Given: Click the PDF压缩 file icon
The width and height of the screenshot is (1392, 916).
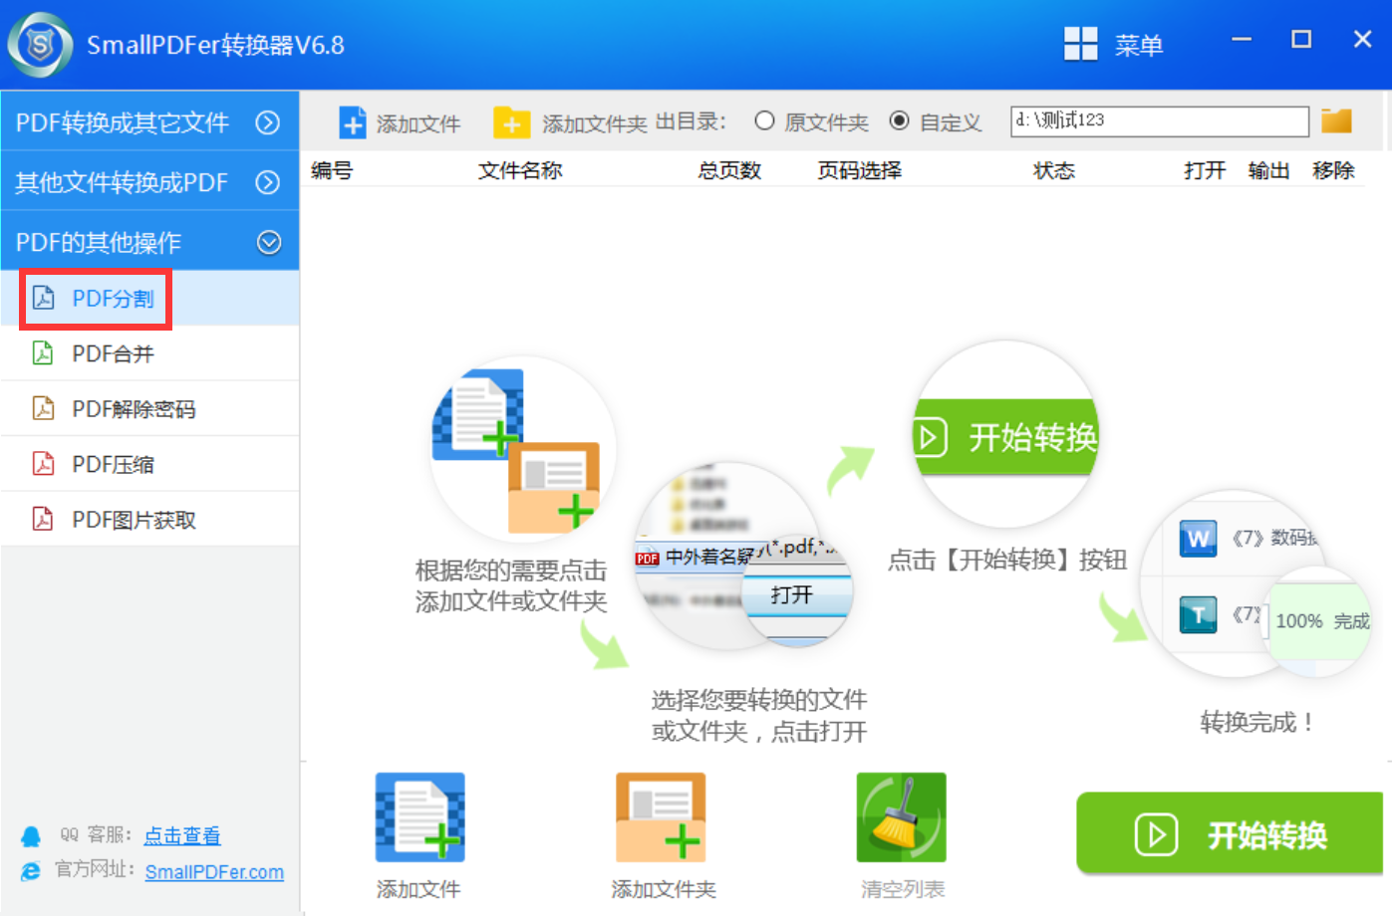Looking at the screenshot, I should click(43, 463).
